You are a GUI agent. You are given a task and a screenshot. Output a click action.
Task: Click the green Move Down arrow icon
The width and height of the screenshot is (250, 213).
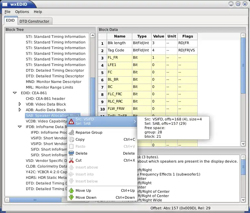pyautogui.click(x=71, y=197)
